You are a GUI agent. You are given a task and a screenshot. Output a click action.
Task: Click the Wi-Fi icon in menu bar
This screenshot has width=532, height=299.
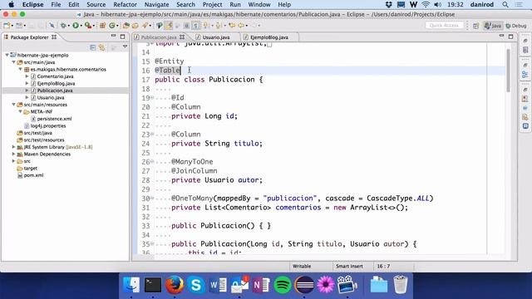[426, 5]
